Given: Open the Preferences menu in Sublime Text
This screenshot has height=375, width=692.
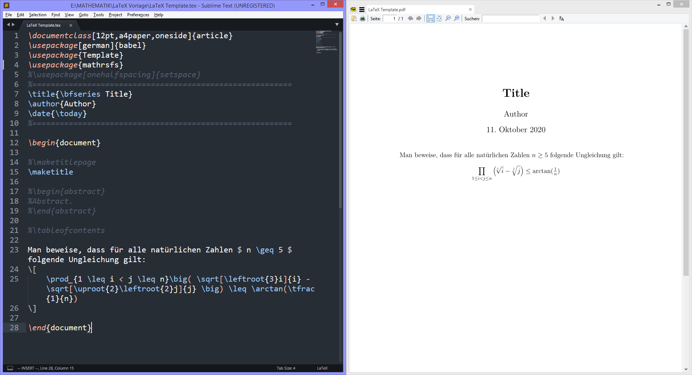Looking at the screenshot, I should (138, 15).
